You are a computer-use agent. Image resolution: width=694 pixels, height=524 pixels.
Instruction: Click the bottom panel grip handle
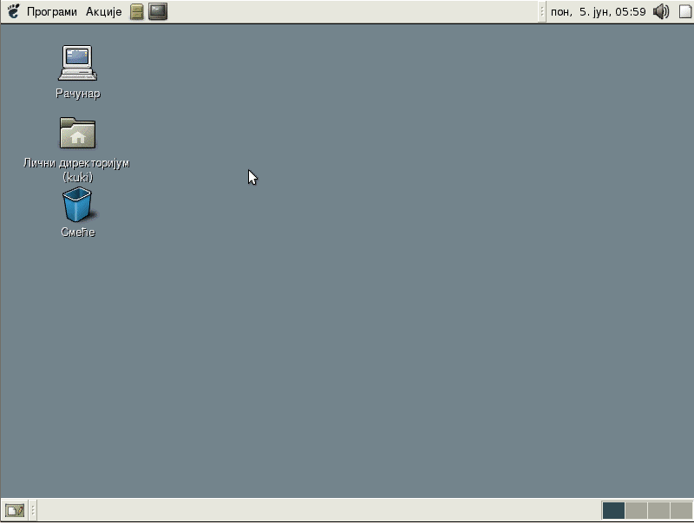pyautogui.click(x=32, y=510)
